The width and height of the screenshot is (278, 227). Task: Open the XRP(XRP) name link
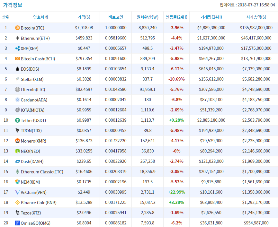click(30, 48)
